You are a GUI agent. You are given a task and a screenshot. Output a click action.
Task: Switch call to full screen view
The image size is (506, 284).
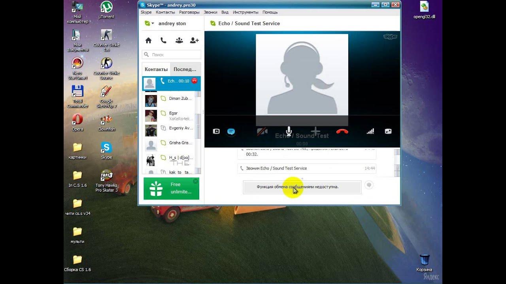tap(388, 131)
